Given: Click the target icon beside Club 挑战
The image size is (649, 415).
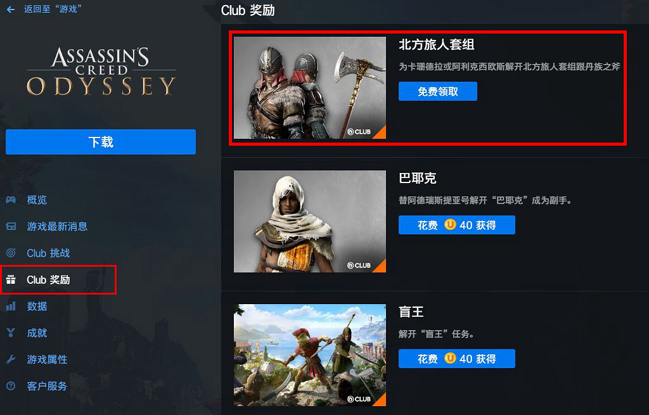Looking at the screenshot, I should [11, 253].
